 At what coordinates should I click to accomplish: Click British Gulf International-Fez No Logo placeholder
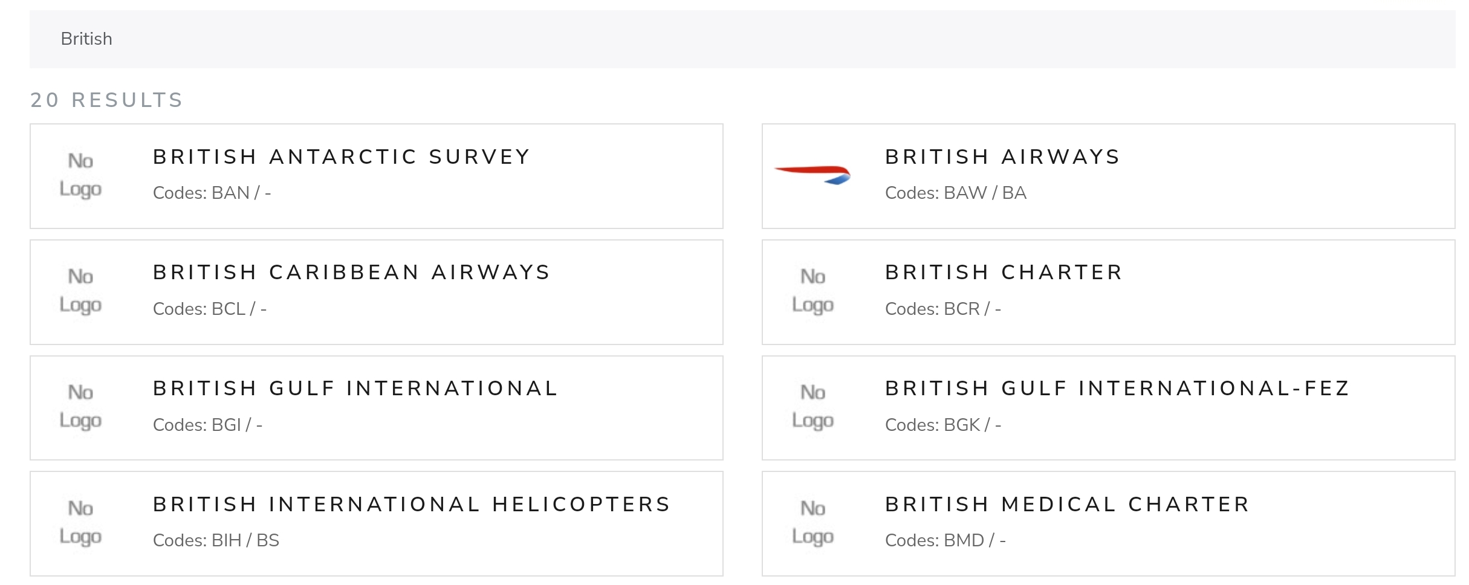(812, 407)
